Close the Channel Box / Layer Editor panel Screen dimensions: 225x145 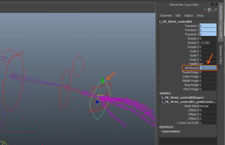coord(216,4)
